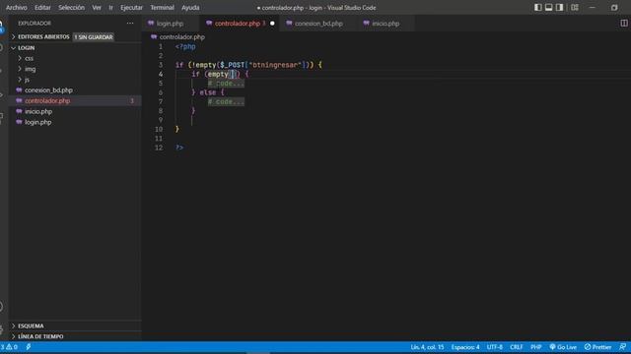Expand the css folder
This screenshot has height=354, width=631.
29,58
